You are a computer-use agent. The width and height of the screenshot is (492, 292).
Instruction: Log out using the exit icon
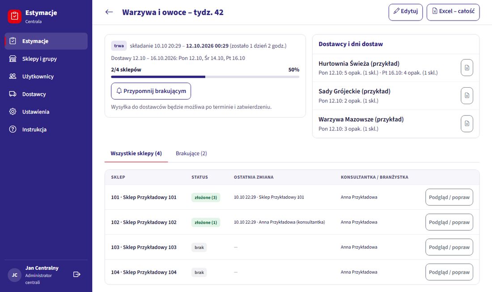77,275
